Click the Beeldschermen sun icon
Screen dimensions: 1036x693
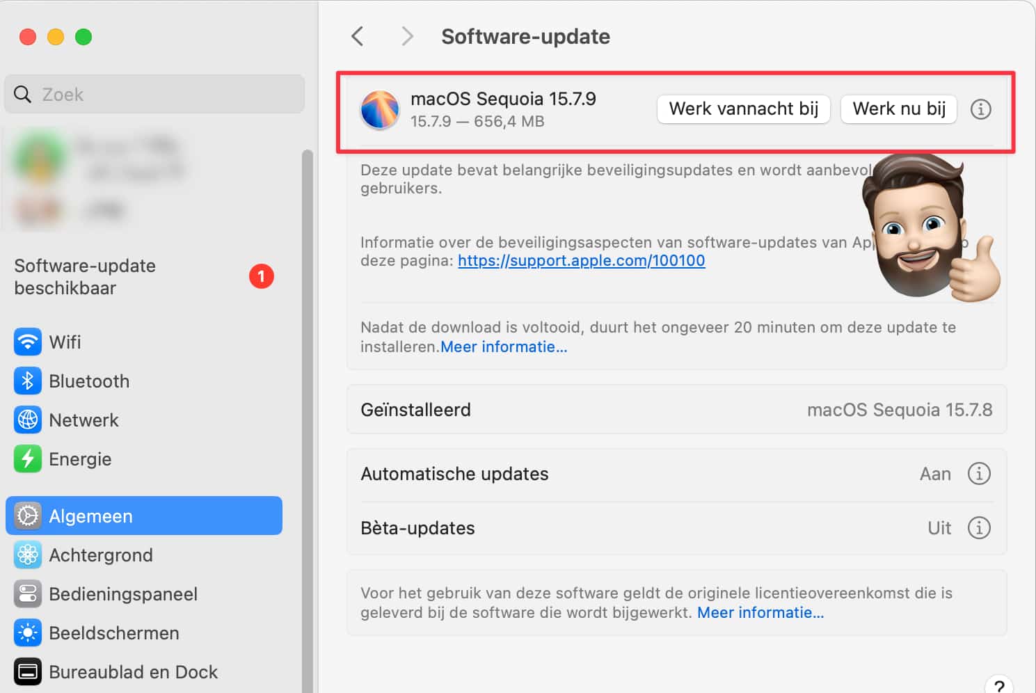[28, 633]
